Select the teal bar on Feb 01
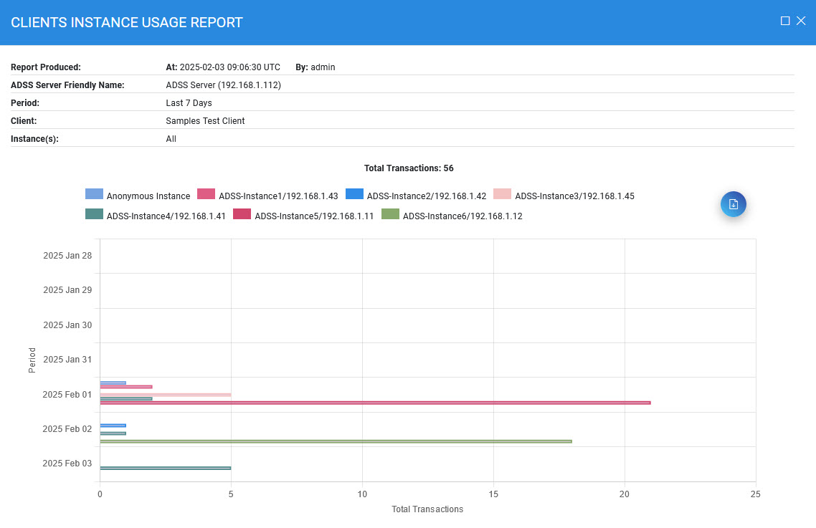816x528 pixels. coord(125,398)
